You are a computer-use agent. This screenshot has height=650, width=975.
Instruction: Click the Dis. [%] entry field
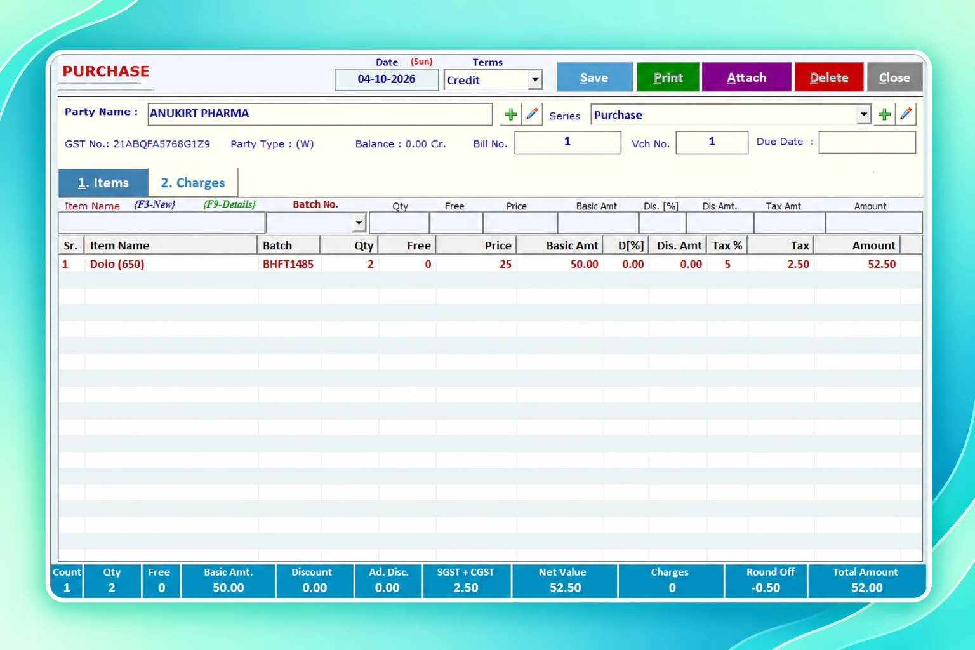coord(662,223)
